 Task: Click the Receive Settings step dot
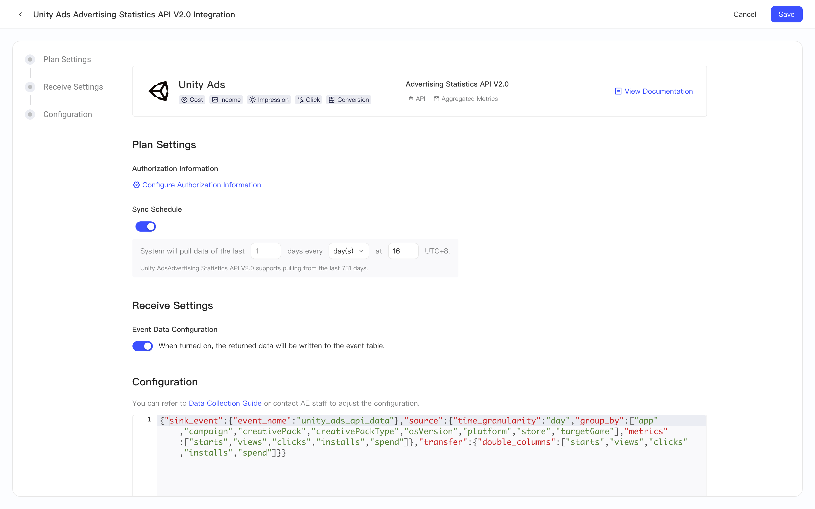pyautogui.click(x=30, y=87)
